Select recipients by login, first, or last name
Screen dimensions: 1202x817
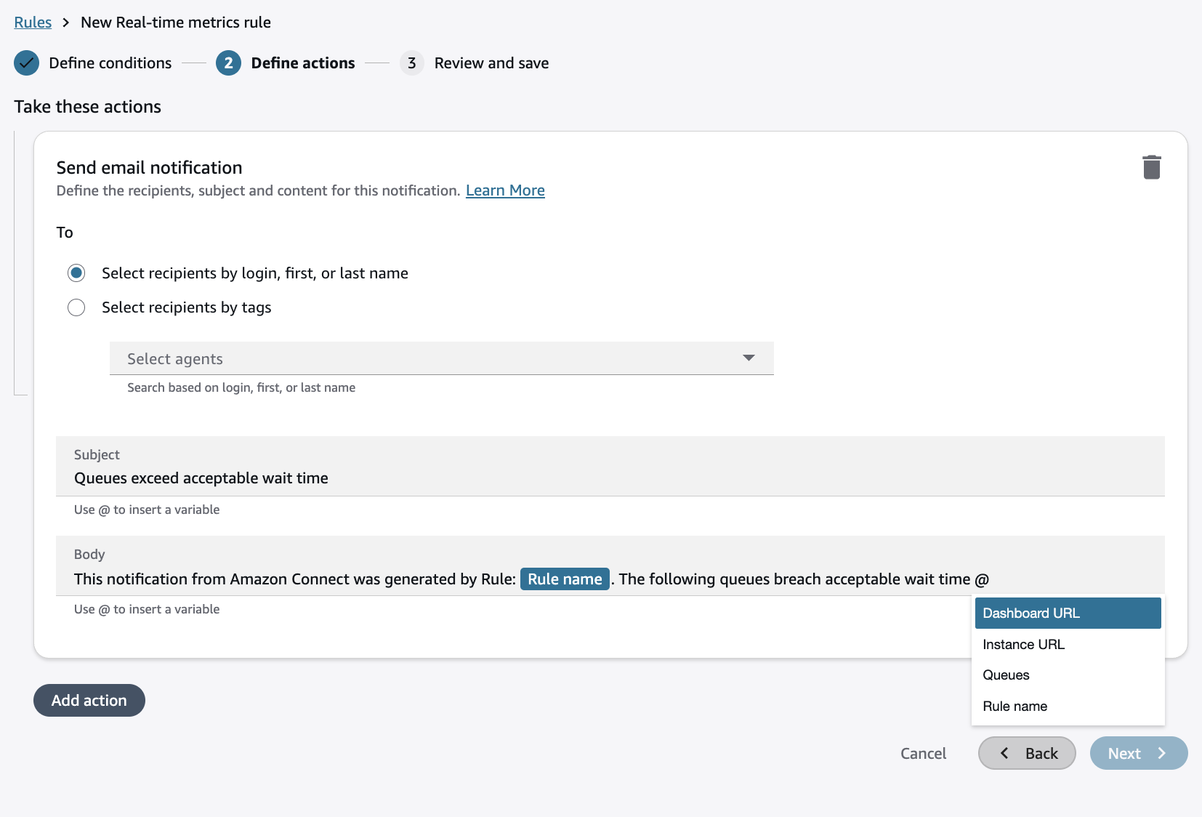pyautogui.click(x=76, y=273)
